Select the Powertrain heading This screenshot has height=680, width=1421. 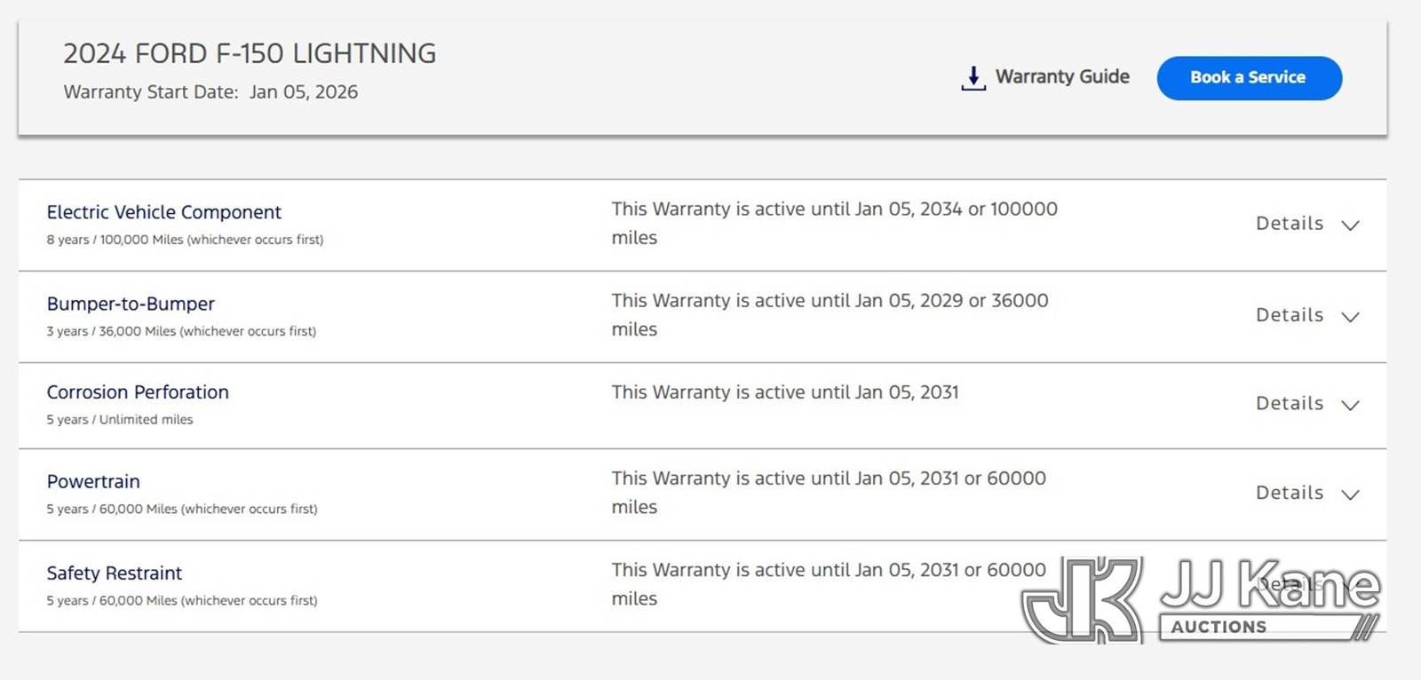[x=93, y=481]
